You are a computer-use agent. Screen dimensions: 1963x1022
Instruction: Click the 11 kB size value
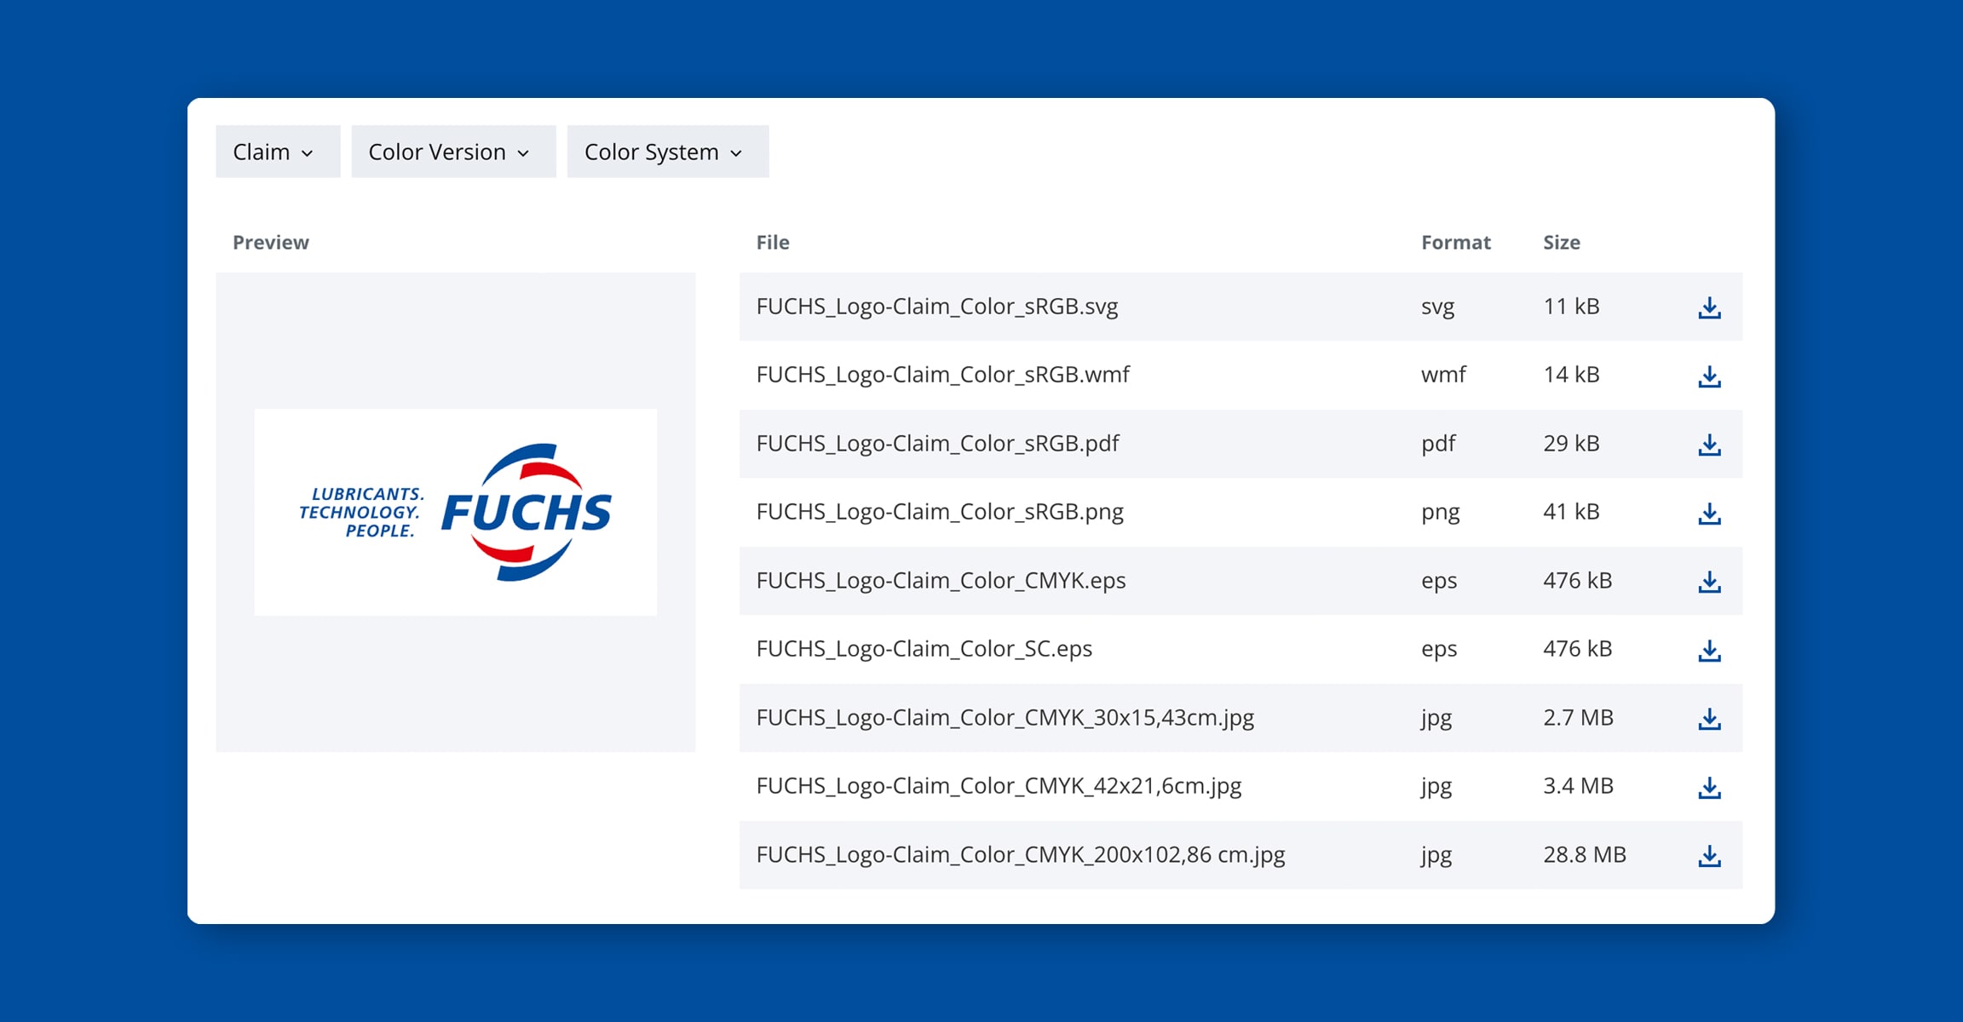(1571, 307)
